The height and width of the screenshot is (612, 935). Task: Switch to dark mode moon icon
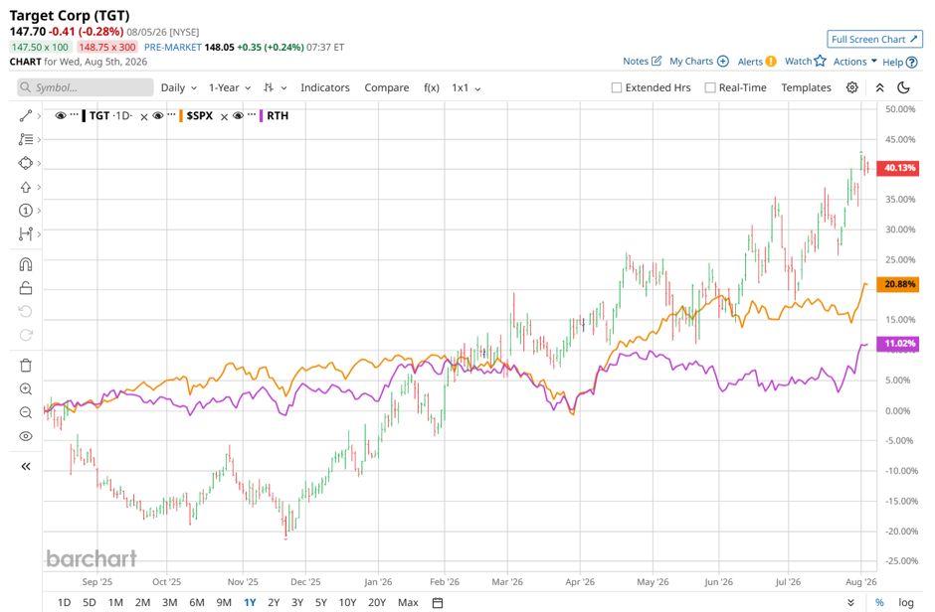click(x=903, y=87)
